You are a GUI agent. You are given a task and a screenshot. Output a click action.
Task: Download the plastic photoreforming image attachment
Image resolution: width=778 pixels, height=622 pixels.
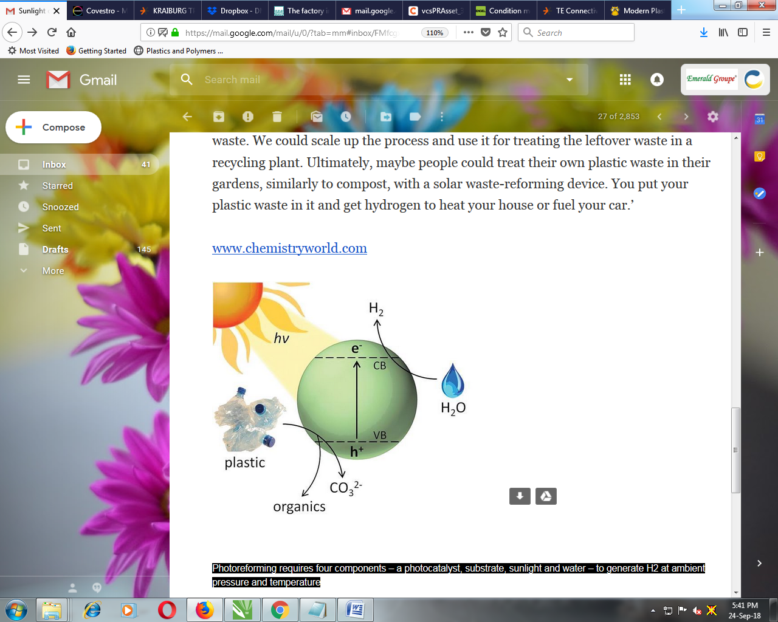520,496
